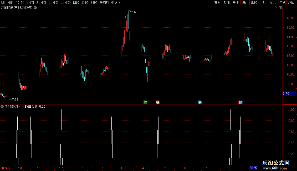Click the 标记 mark button
Screen dimensions: 297x171
pos(272,2)
